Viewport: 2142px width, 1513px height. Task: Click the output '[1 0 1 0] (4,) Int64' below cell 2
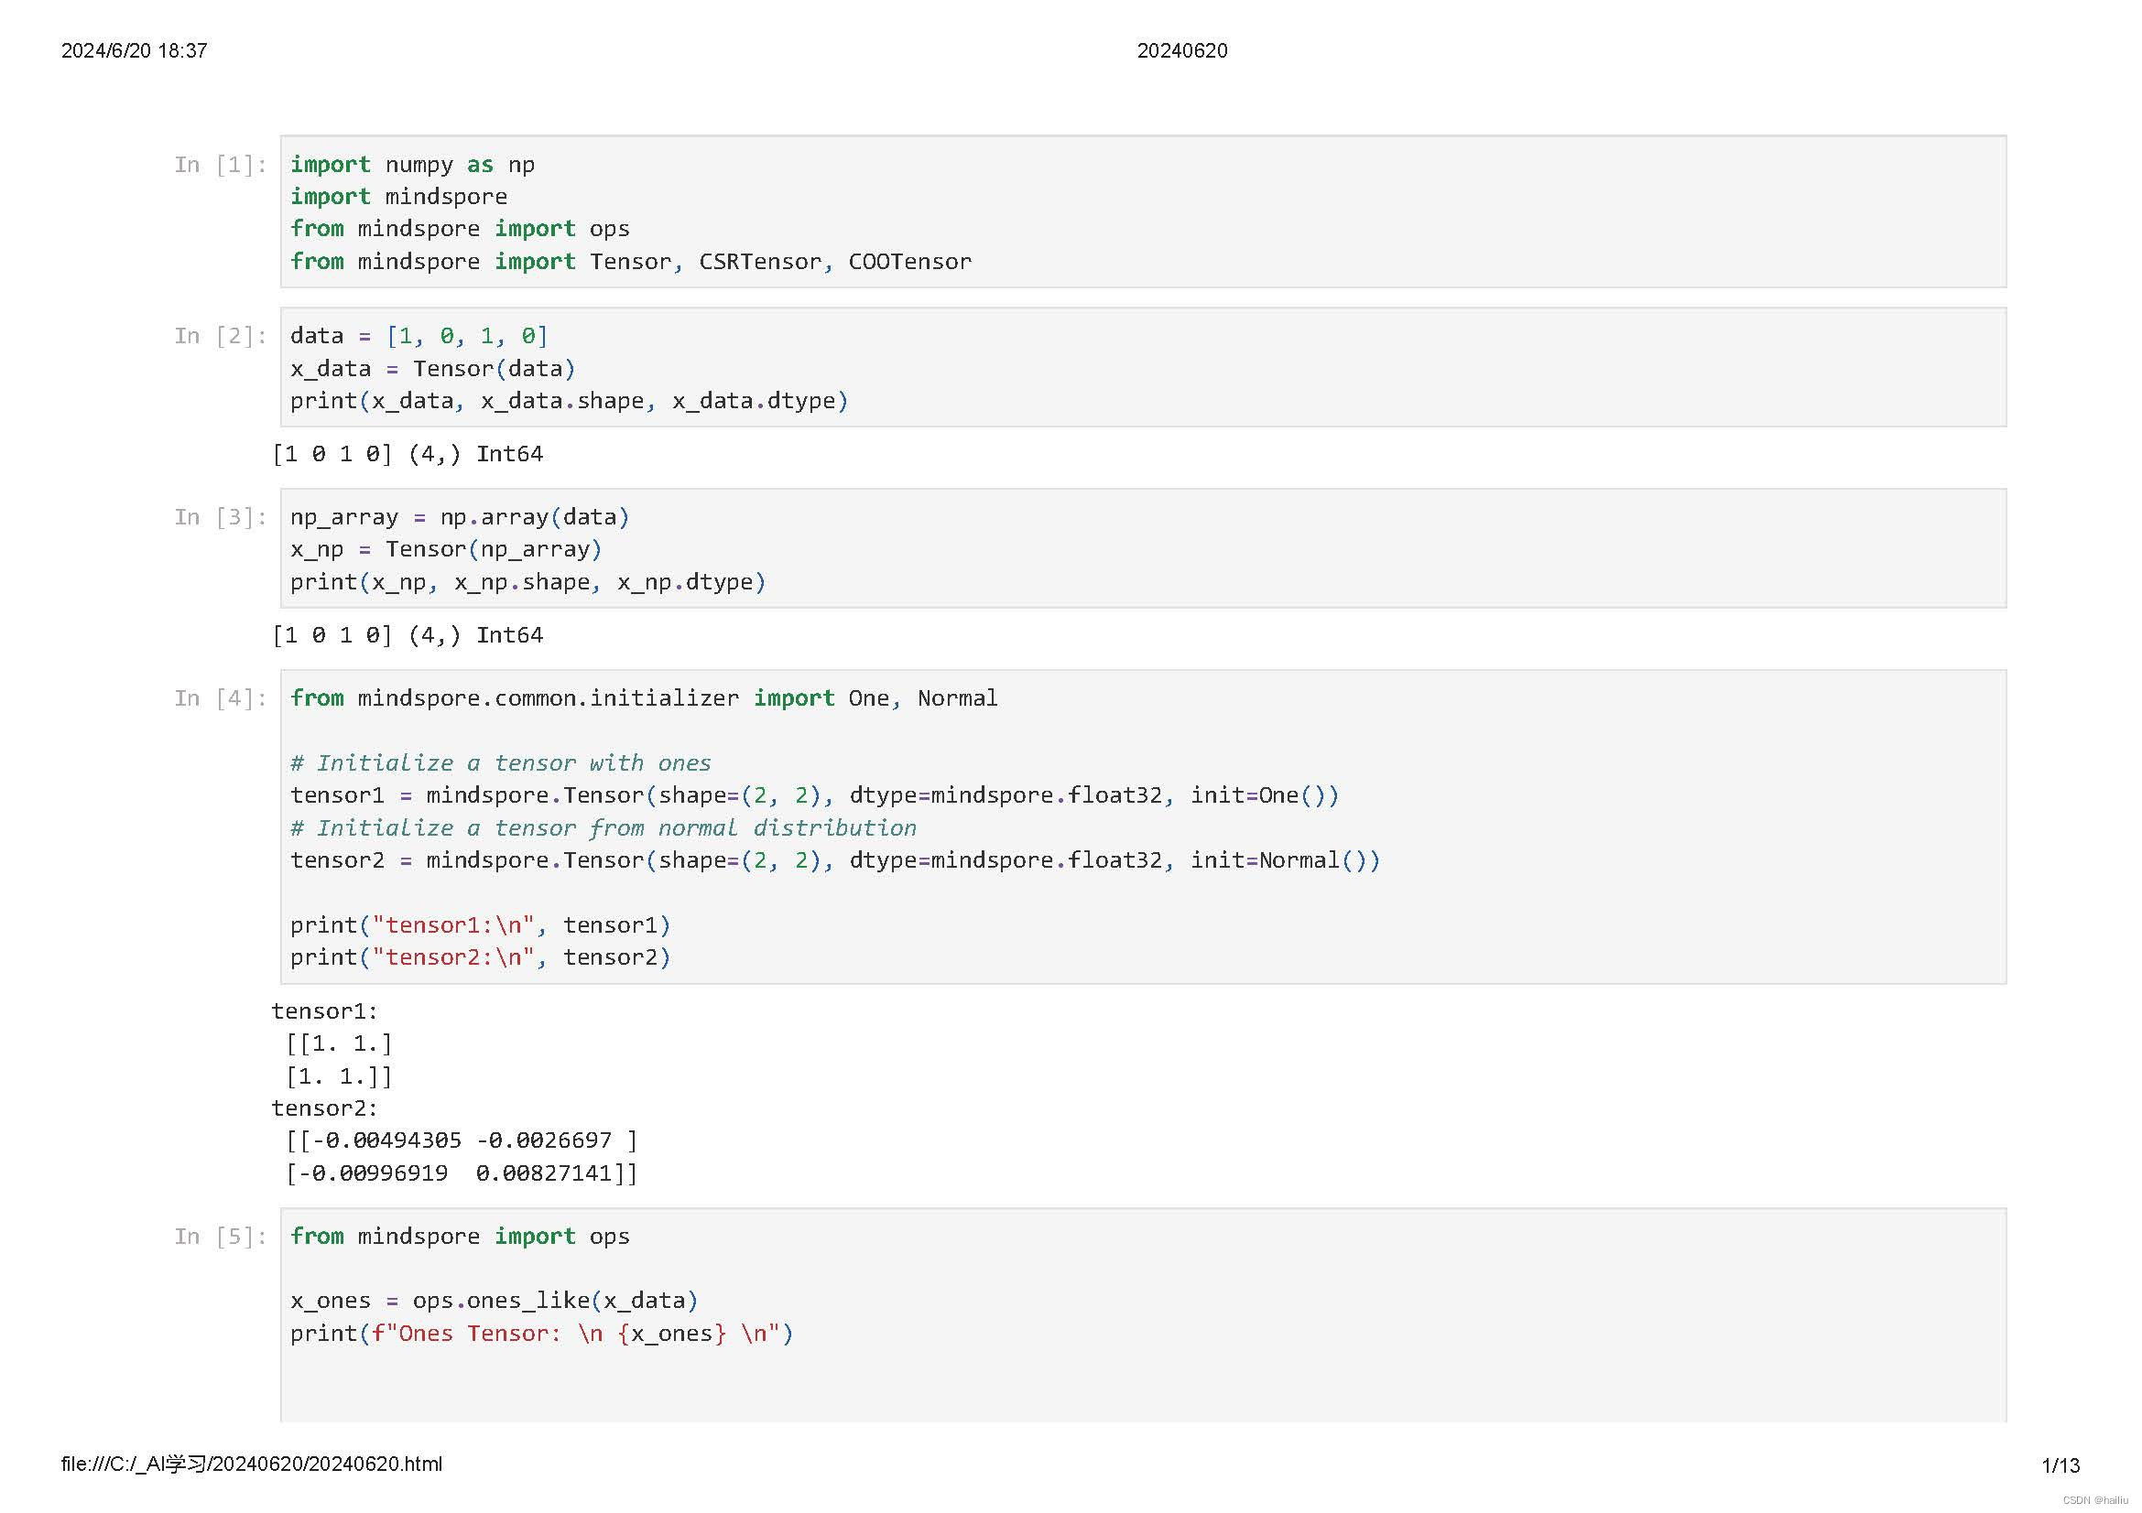click(407, 454)
